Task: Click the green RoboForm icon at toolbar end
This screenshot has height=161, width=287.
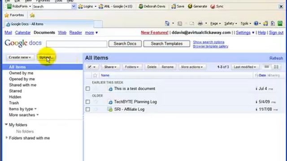Action: point(280,23)
